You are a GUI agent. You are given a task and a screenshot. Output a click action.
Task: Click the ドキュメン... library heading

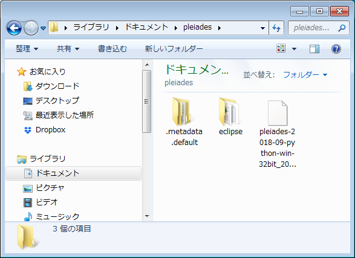[x=197, y=69]
